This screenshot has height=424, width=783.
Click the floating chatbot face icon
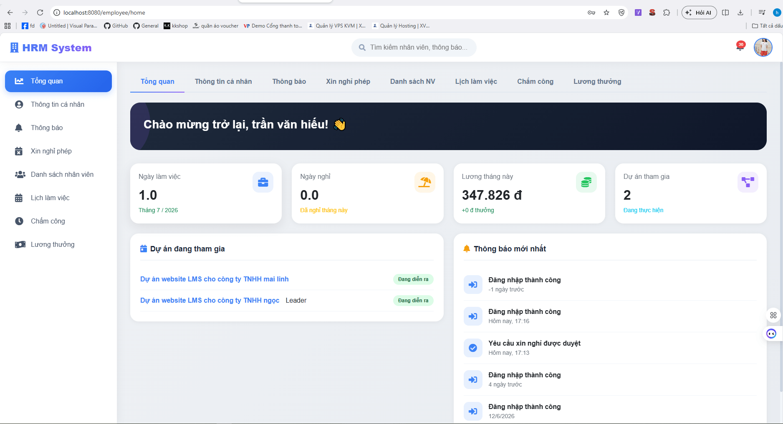pyautogui.click(x=771, y=334)
